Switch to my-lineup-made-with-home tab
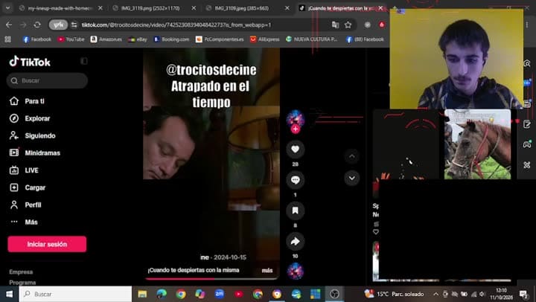This screenshot has height=302, width=536. (x=60, y=8)
